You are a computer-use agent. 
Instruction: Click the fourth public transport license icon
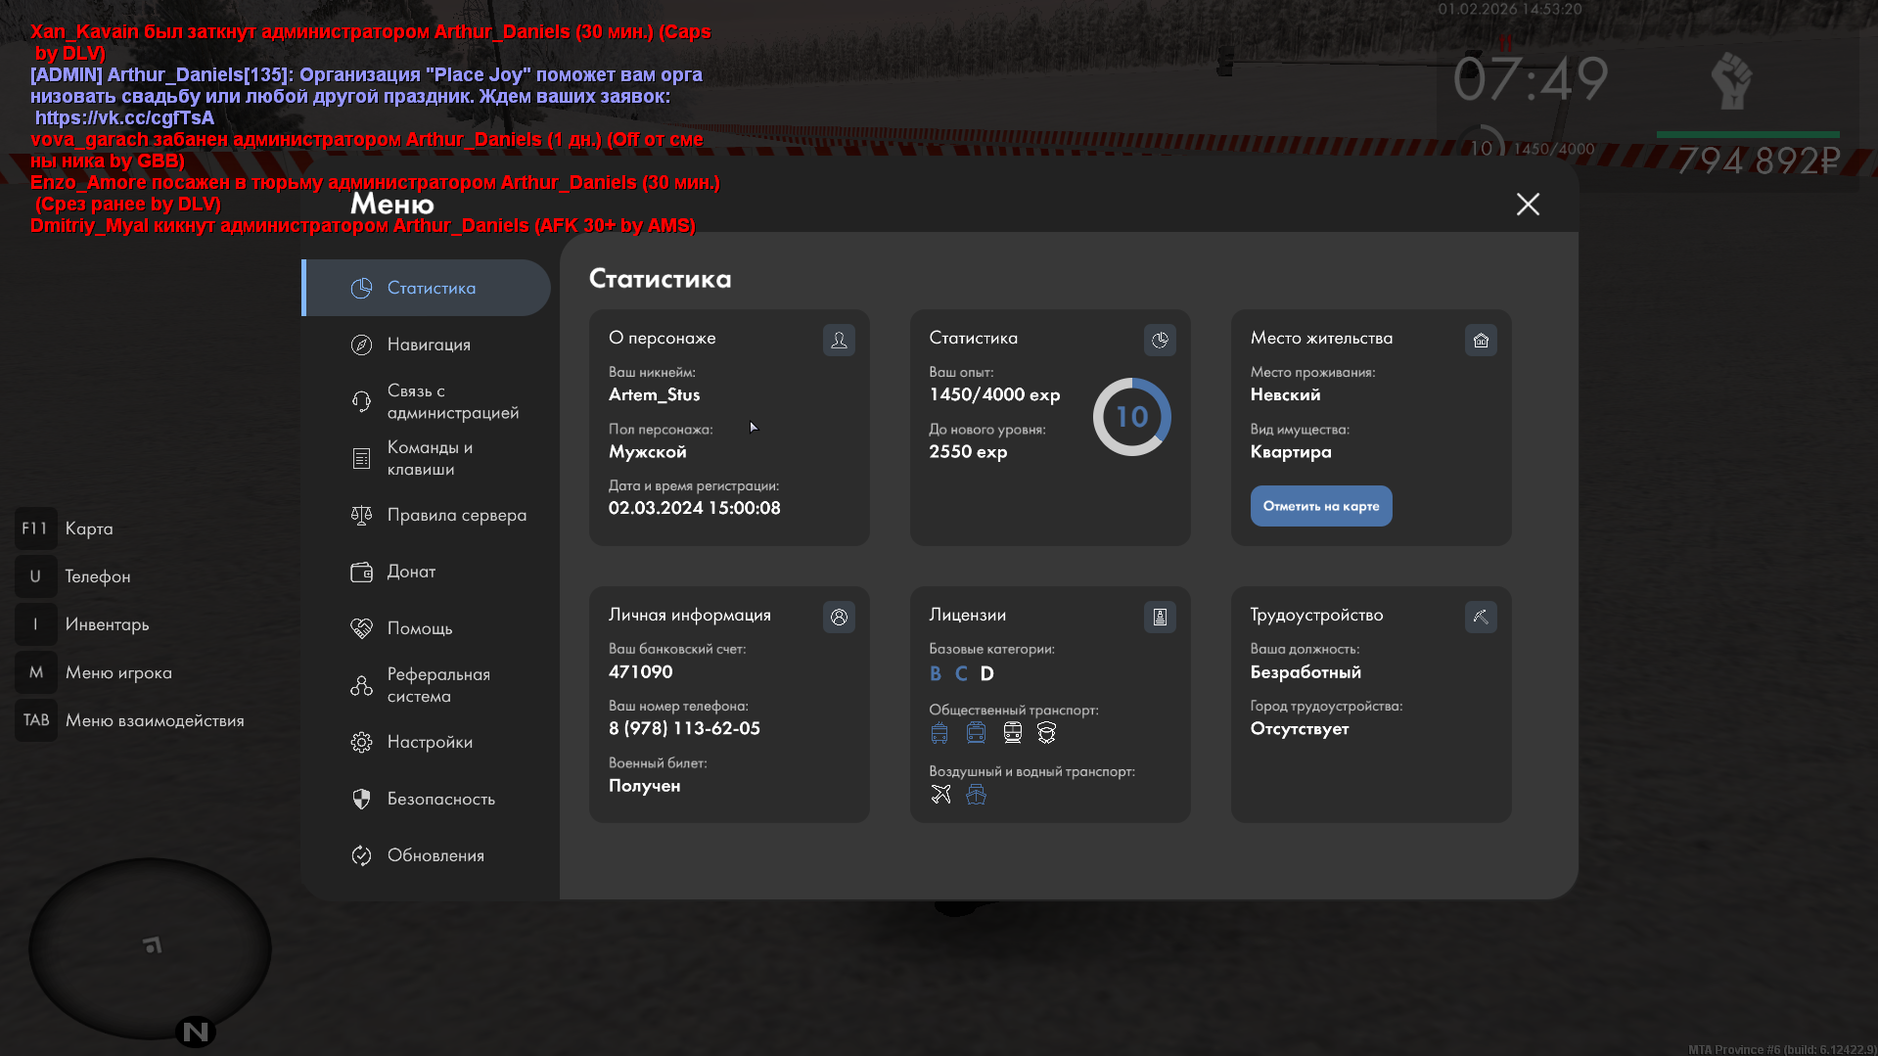click(1047, 733)
